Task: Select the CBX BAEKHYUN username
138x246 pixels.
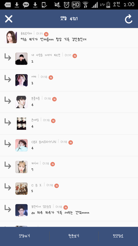Action: pos(44,142)
